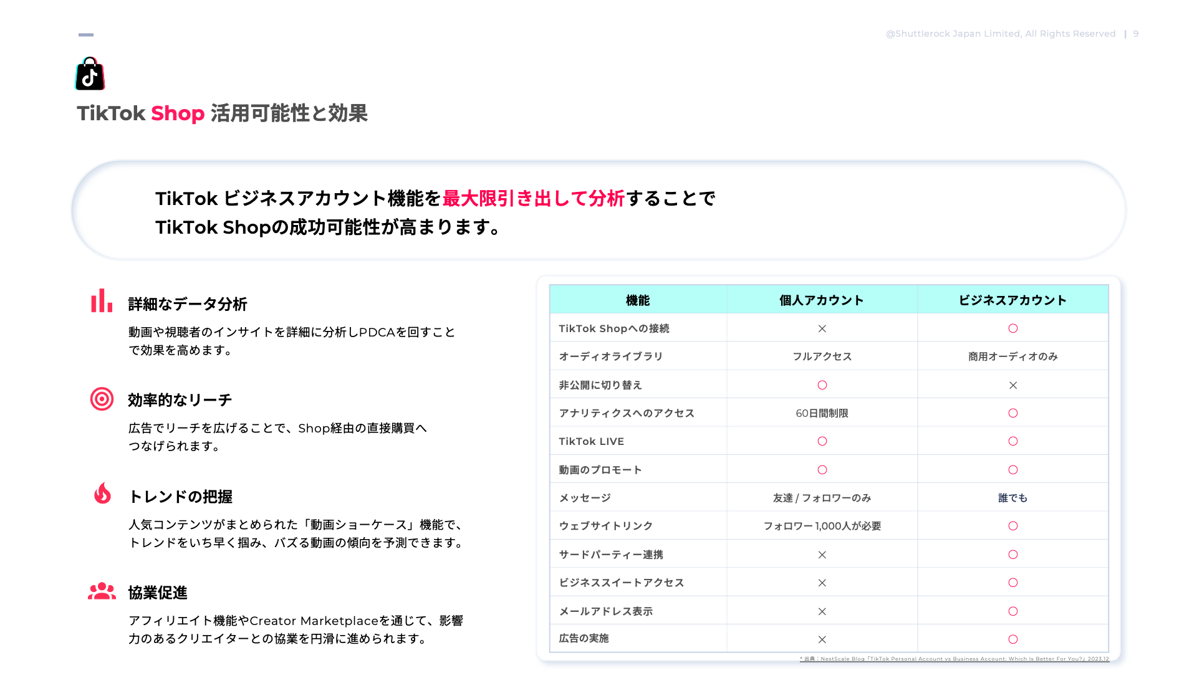The width and height of the screenshot is (1197, 673).
Task: Click the cross in サードパーティー連携 個人アカウント cell
Action: (822, 555)
